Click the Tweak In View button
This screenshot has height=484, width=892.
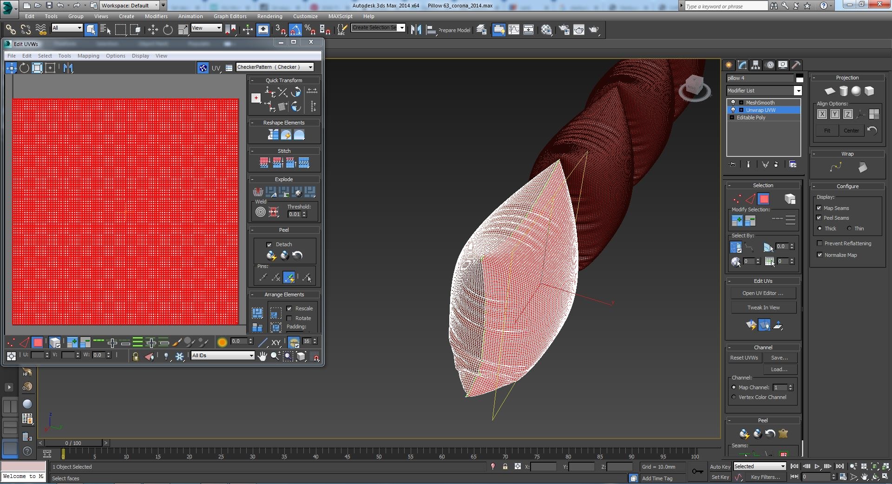pos(763,307)
